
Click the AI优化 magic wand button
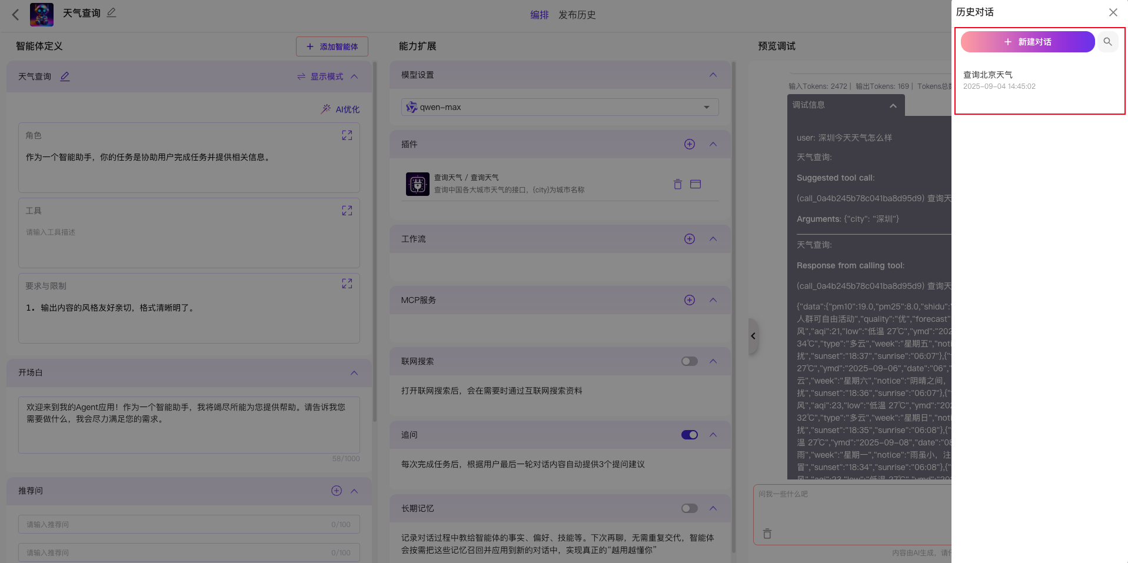pyautogui.click(x=340, y=109)
